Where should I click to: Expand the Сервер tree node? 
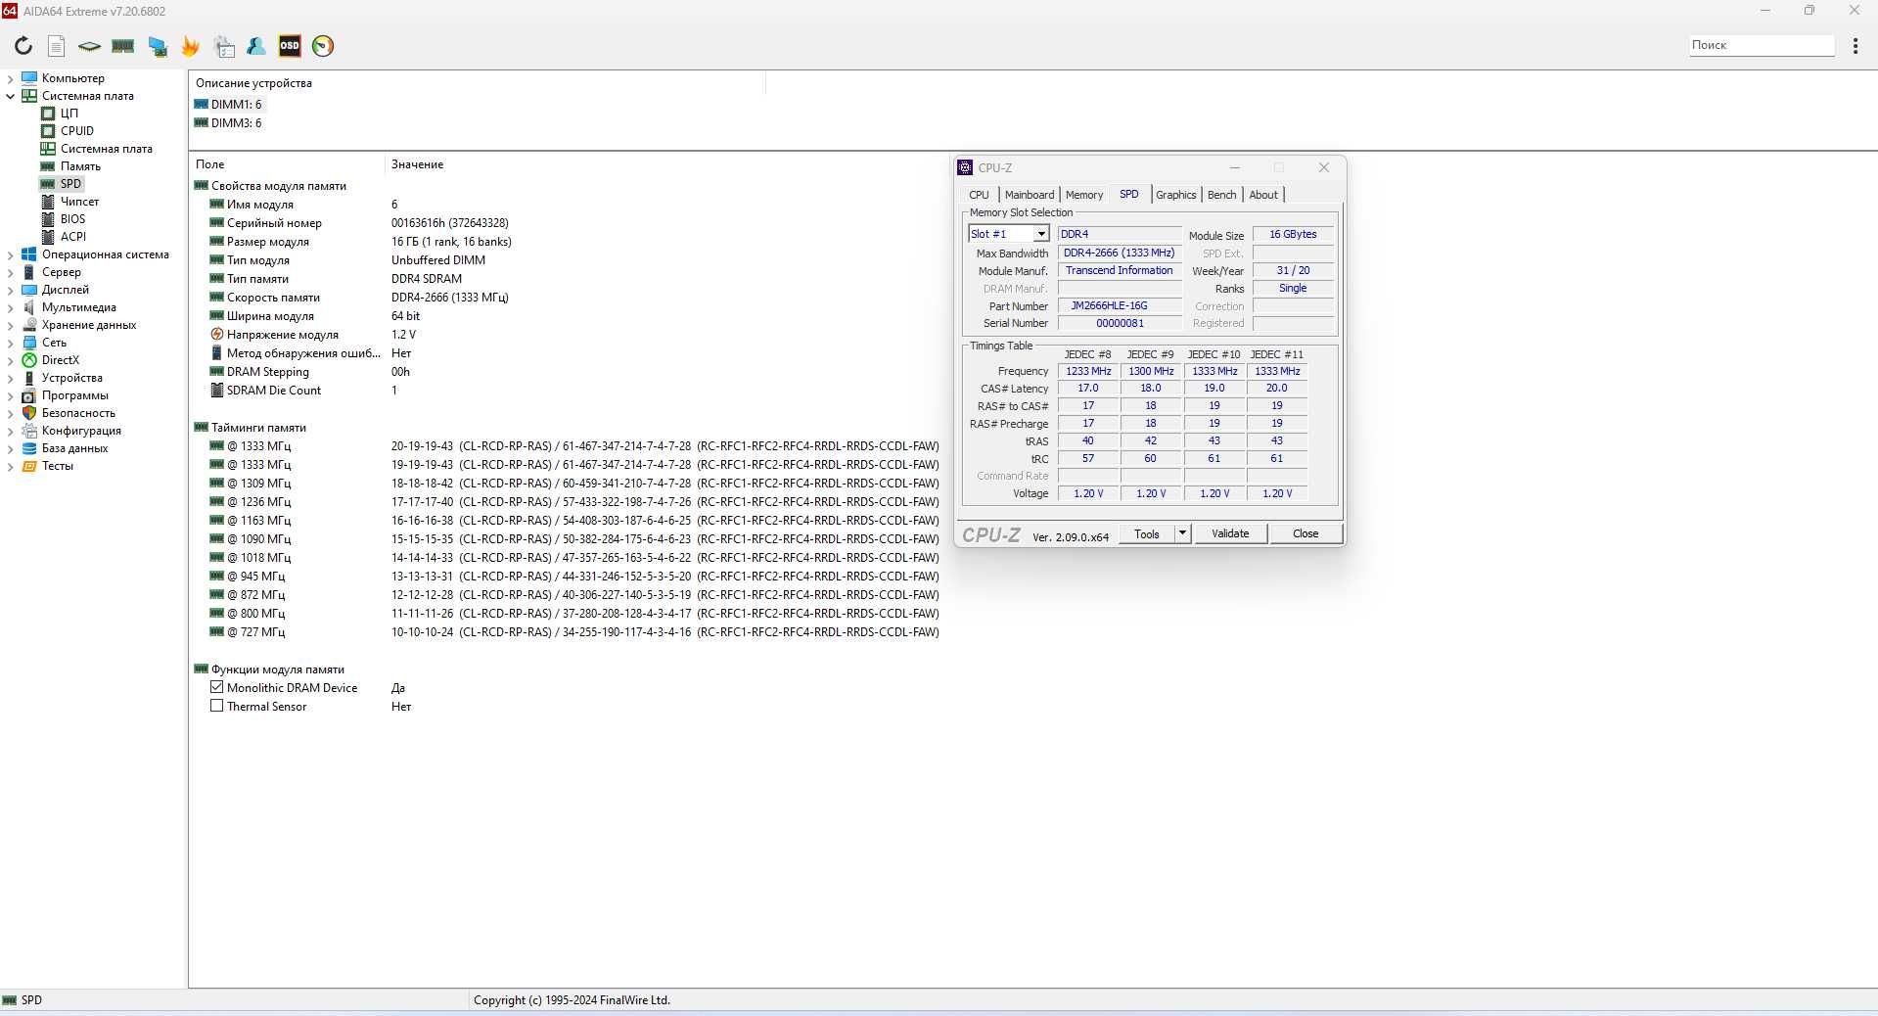click(11, 272)
